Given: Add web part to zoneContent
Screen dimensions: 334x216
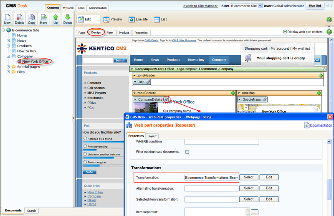Looking at the screenshot, I should 233,93.
